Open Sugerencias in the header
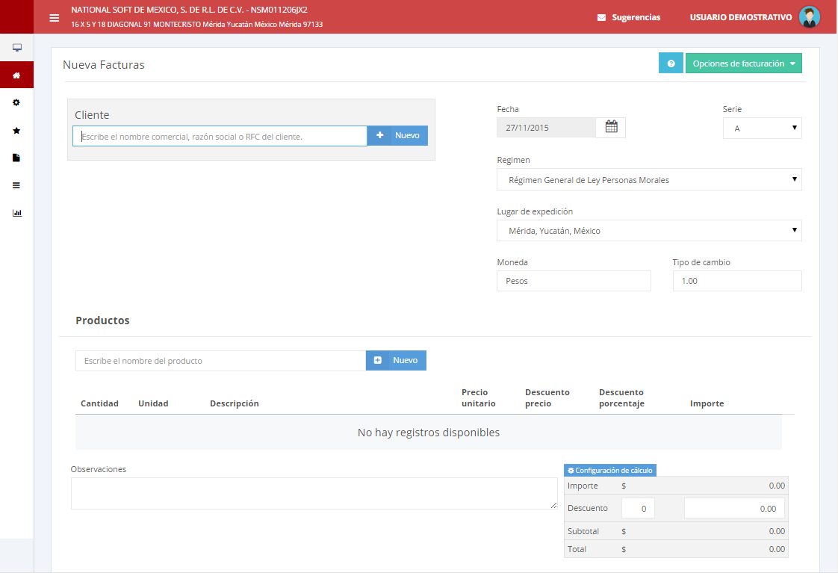The image size is (838, 573). 629,17
